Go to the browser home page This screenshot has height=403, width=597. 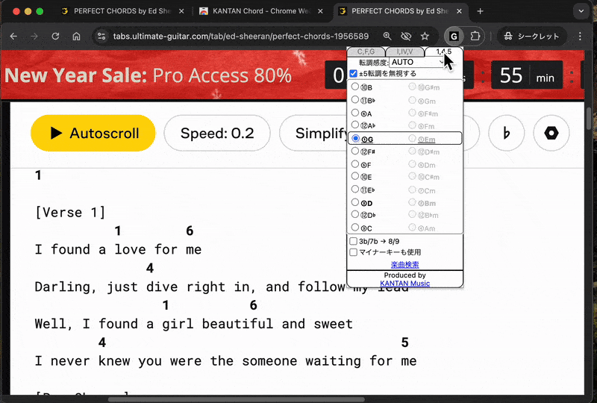pyautogui.click(x=76, y=37)
